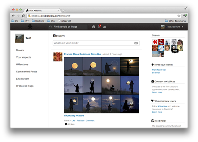Screen dimensions: 198x142
Task: Go to the home icon in header
Action: point(94,27)
